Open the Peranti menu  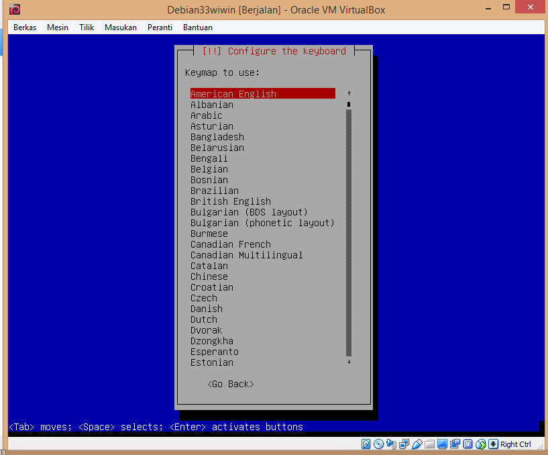[x=160, y=28]
